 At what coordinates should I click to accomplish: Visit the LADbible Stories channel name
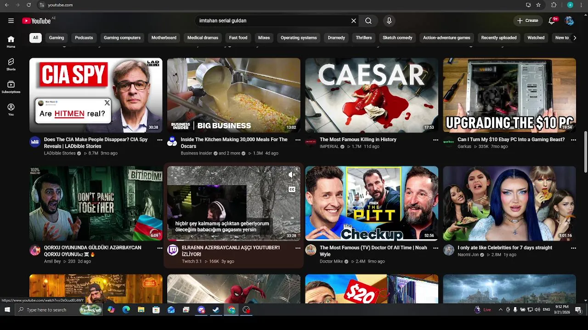pos(60,153)
